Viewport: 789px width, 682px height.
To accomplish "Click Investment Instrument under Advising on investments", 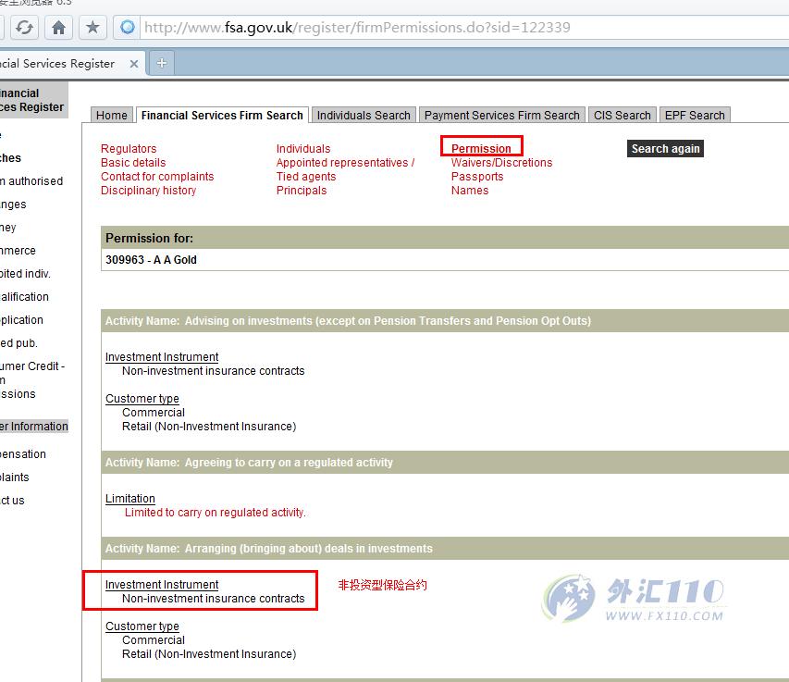I will (162, 357).
